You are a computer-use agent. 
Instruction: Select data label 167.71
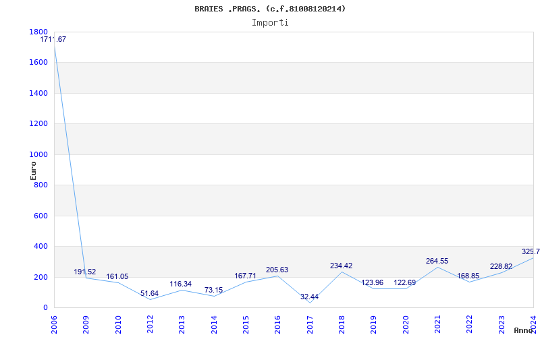click(x=245, y=276)
